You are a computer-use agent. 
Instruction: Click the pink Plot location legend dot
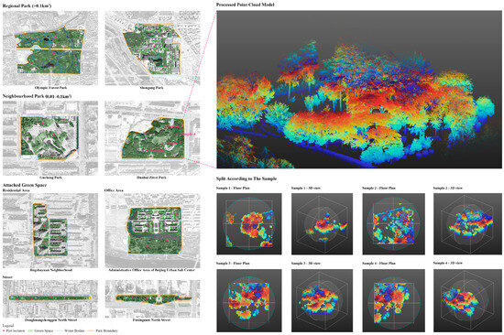pos(4,330)
